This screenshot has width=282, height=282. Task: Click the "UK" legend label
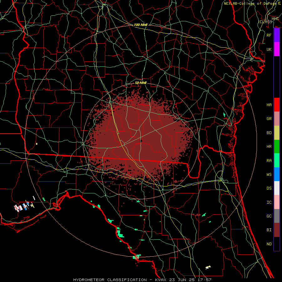click(x=269, y=49)
